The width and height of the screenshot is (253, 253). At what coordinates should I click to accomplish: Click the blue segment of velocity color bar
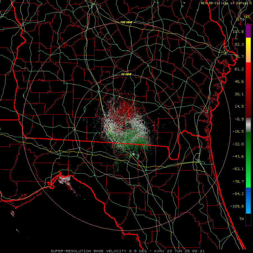[x=248, y=200]
